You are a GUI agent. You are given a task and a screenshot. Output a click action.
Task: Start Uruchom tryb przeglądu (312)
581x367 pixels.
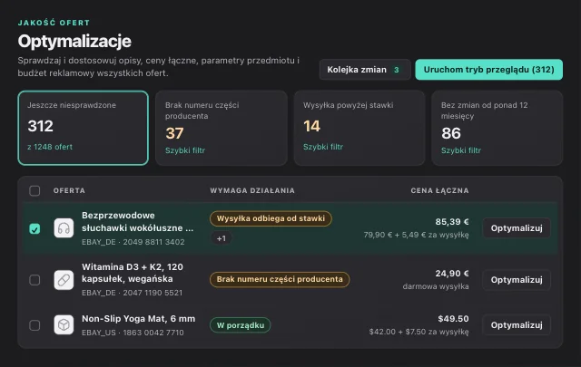click(488, 70)
